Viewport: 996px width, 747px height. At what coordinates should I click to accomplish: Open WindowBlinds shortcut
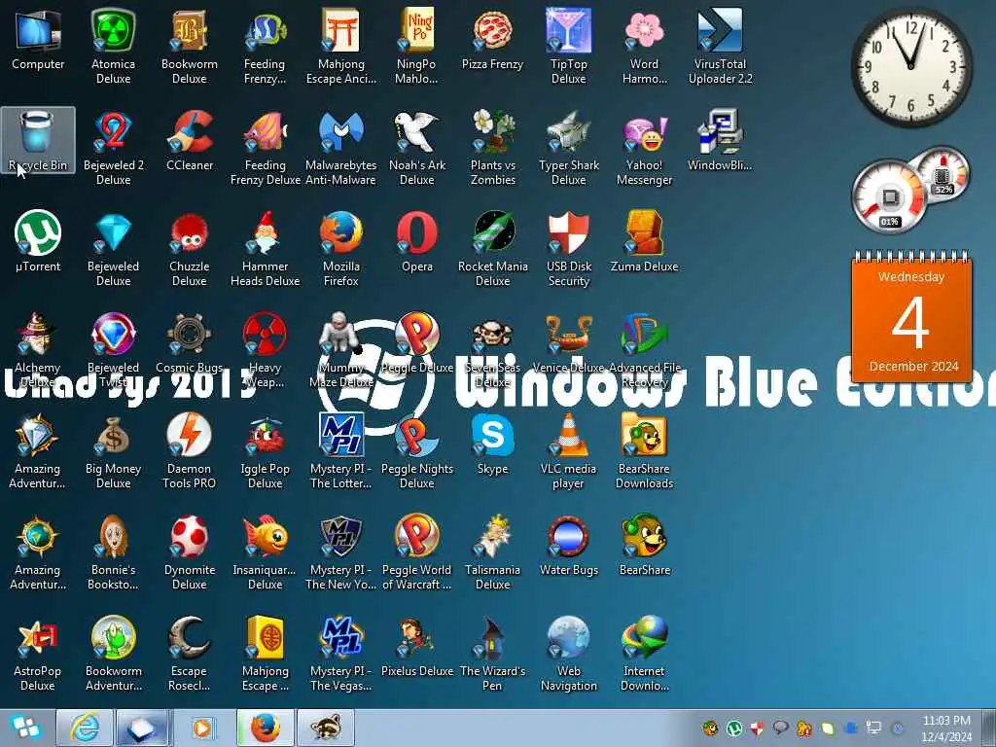click(x=720, y=140)
